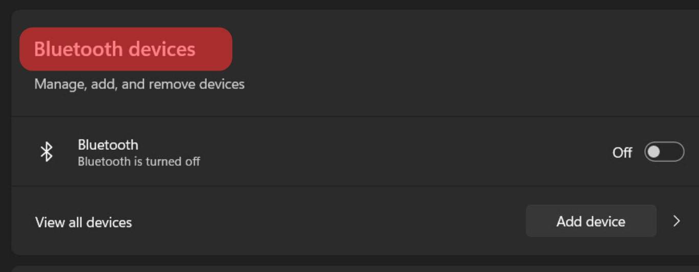
Task: Click the "Bluetooth is turned off" status text
Action: 139,162
